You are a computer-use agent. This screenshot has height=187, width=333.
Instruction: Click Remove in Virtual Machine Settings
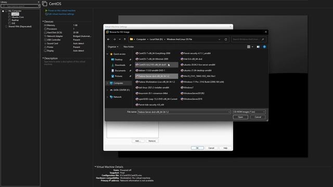click(x=152, y=141)
